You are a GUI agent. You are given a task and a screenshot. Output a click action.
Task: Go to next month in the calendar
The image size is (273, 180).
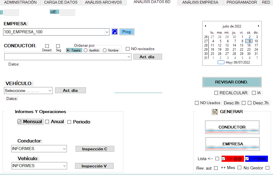(x=258, y=25)
